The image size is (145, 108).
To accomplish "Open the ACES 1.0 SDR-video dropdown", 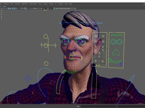I will coord(66,8).
